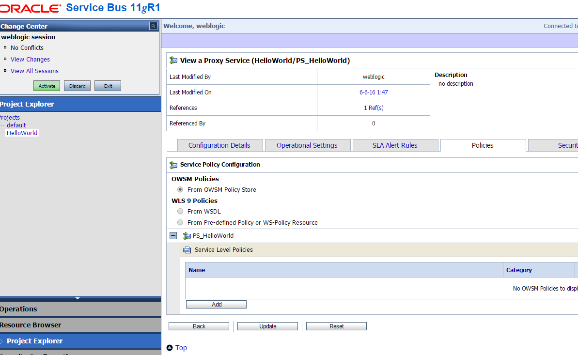Open the HelloWorld project in tree
This screenshot has width=578, height=355.
coord(22,133)
